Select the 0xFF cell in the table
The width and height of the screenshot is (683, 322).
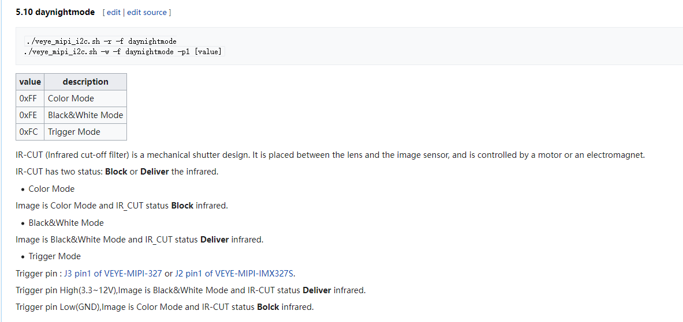pos(28,99)
